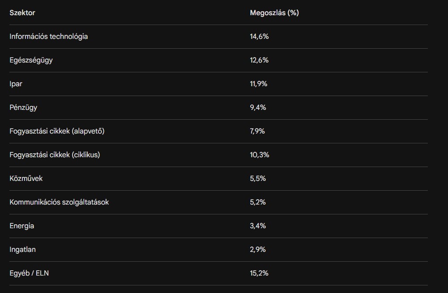Select the Energia sector name
448x293 pixels.
click(21, 226)
